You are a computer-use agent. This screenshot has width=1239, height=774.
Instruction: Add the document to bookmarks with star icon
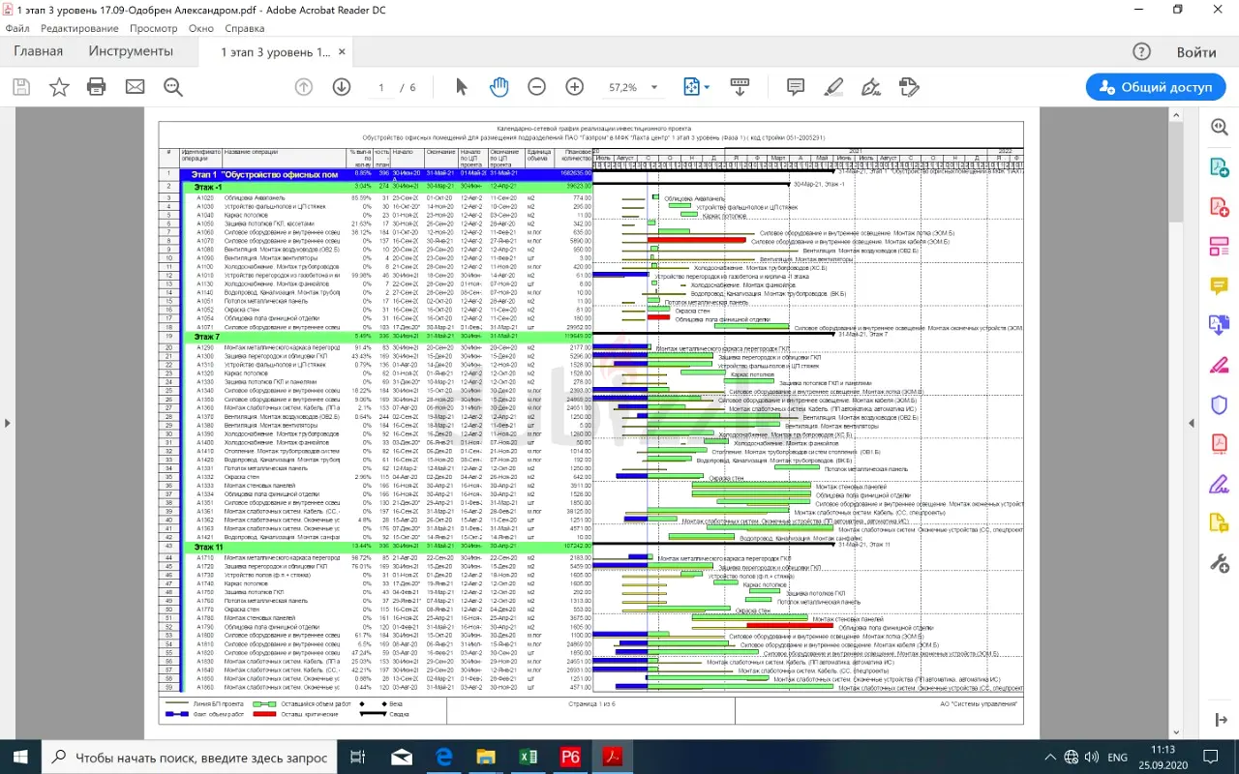[x=59, y=87]
